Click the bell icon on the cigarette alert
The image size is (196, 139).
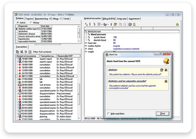[x=166, y=81]
